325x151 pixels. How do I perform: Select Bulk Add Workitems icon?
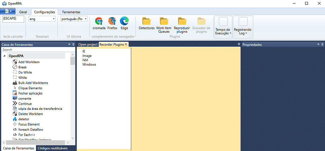15,83
